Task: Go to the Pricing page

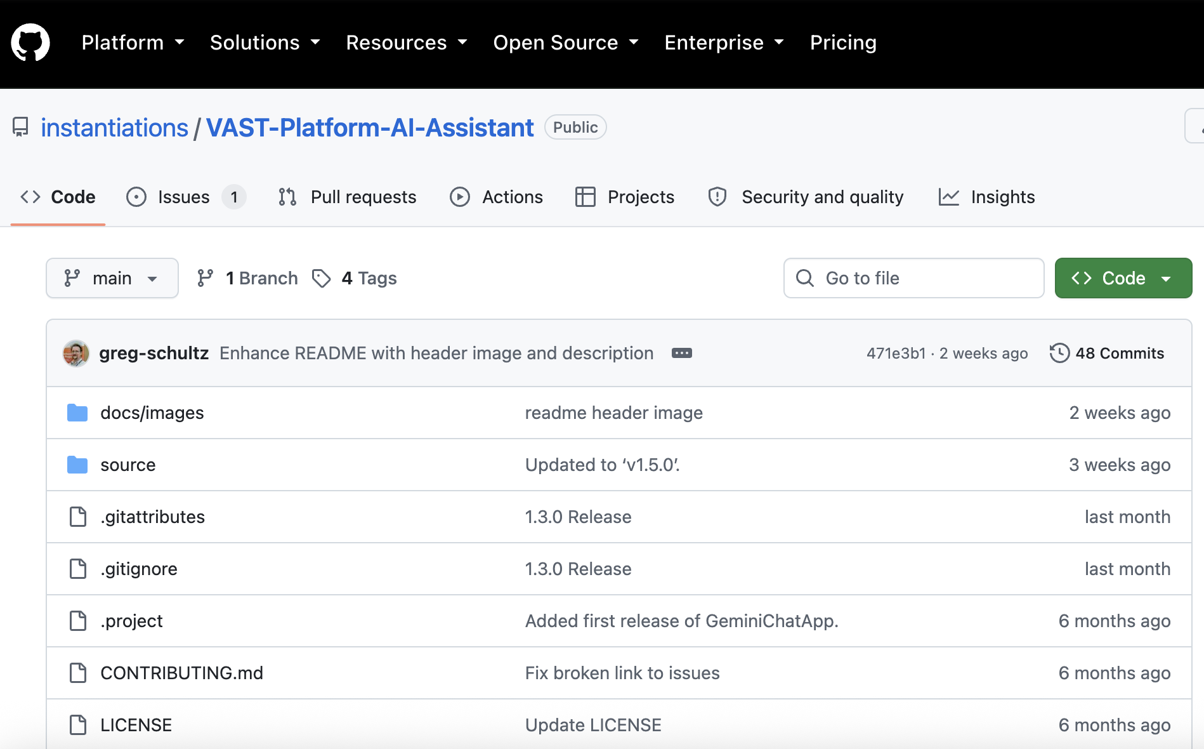Action: pos(843,43)
